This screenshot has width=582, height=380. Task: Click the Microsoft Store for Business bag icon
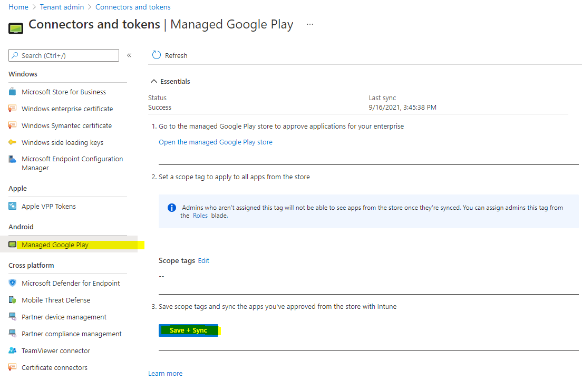12,91
